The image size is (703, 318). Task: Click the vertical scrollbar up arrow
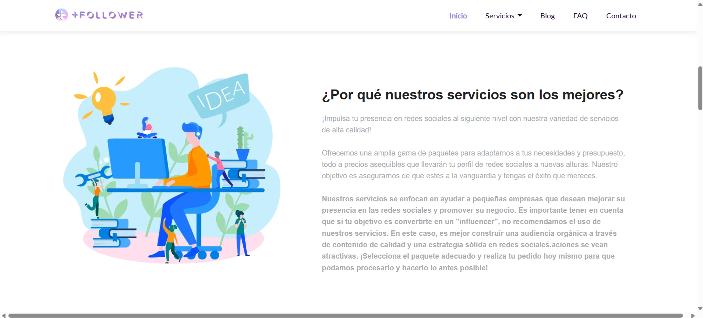coord(700,4)
